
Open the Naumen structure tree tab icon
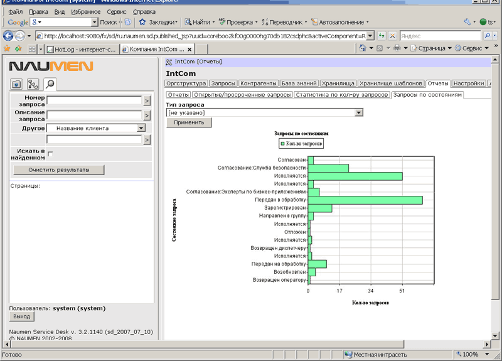[33, 84]
